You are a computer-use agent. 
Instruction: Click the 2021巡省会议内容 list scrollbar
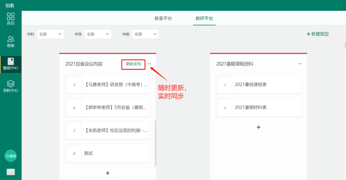[156, 143]
